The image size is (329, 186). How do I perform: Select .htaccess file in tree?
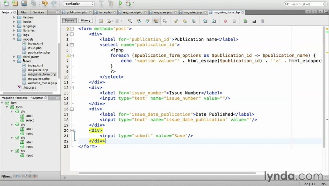tap(30, 88)
